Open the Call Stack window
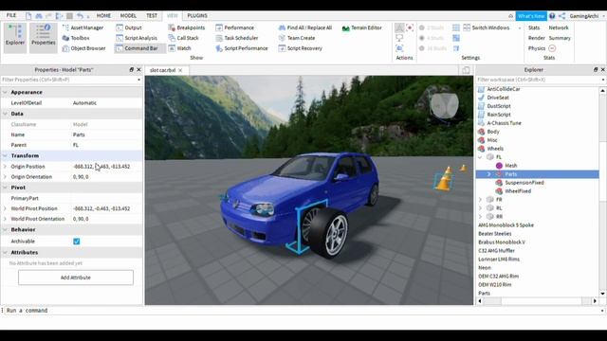The width and height of the screenshot is (607, 341). pyautogui.click(x=183, y=38)
